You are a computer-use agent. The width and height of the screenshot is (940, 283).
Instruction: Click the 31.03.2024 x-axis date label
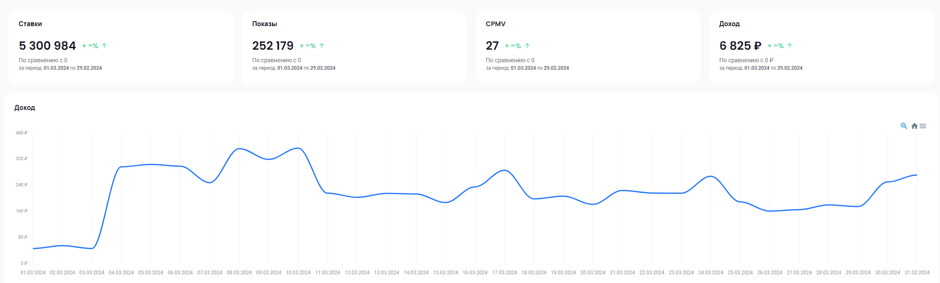point(917,273)
